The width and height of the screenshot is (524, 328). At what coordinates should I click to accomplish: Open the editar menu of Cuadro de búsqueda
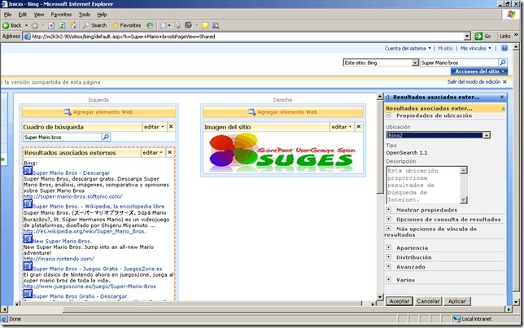coord(154,127)
